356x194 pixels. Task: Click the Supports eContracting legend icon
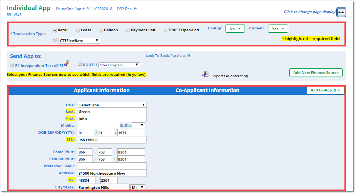[205, 74]
